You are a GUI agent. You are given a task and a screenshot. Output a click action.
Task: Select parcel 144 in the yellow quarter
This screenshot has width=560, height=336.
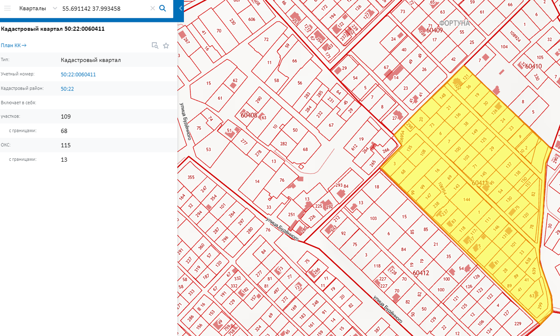click(x=466, y=199)
